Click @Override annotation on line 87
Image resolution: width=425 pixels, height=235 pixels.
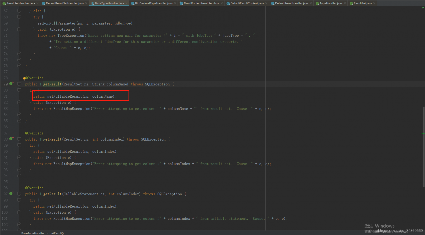pos(34,133)
